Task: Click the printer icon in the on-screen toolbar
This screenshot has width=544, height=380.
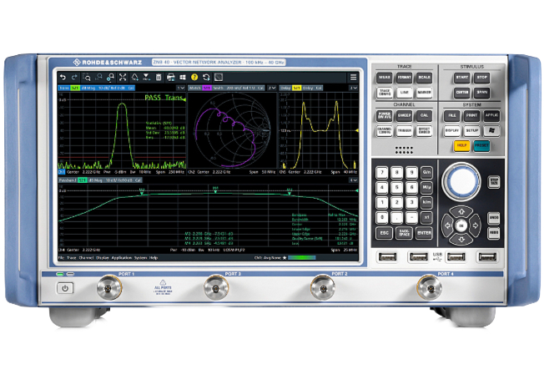Action: 170,77
